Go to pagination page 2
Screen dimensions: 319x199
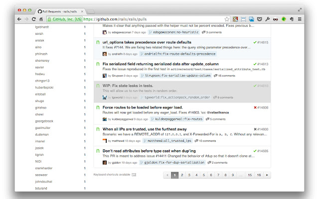point(182,175)
